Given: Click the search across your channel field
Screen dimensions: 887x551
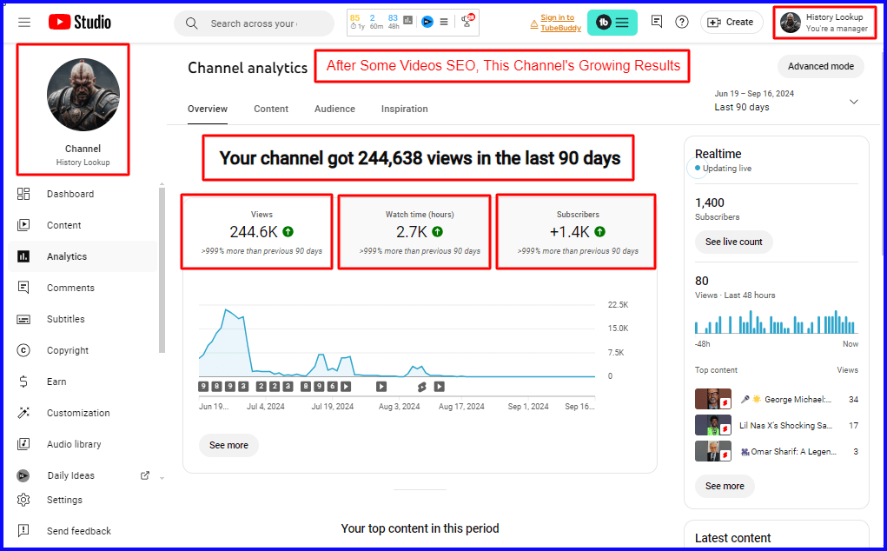Looking at the screenshot, I should [254, 23].
